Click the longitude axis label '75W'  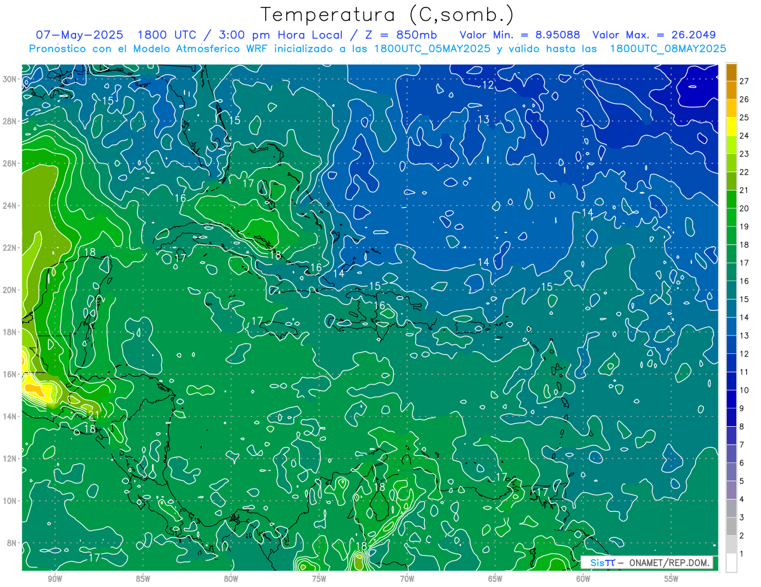pos(319,579)
